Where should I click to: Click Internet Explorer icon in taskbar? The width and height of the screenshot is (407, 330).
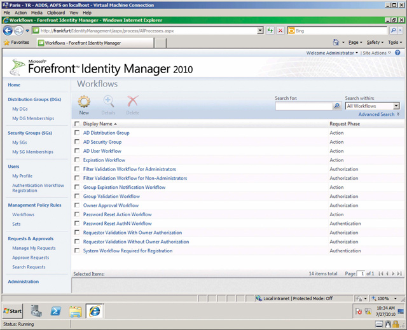click(x=95, y=311)
